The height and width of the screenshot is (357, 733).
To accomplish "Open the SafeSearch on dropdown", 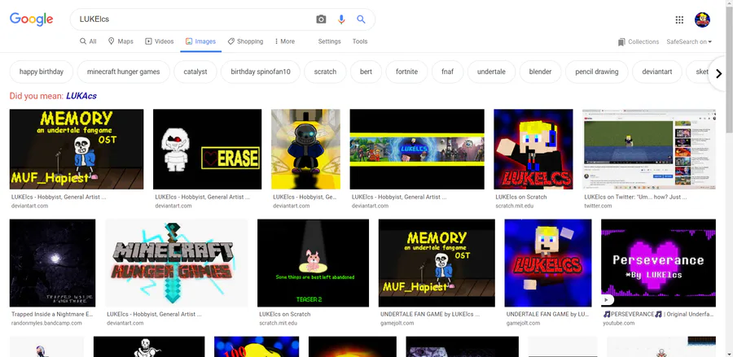I will pos(689,42).
